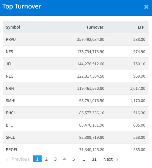Go to pagination page 2
This screenshot has width=152, height=168.
coord(46,159)
